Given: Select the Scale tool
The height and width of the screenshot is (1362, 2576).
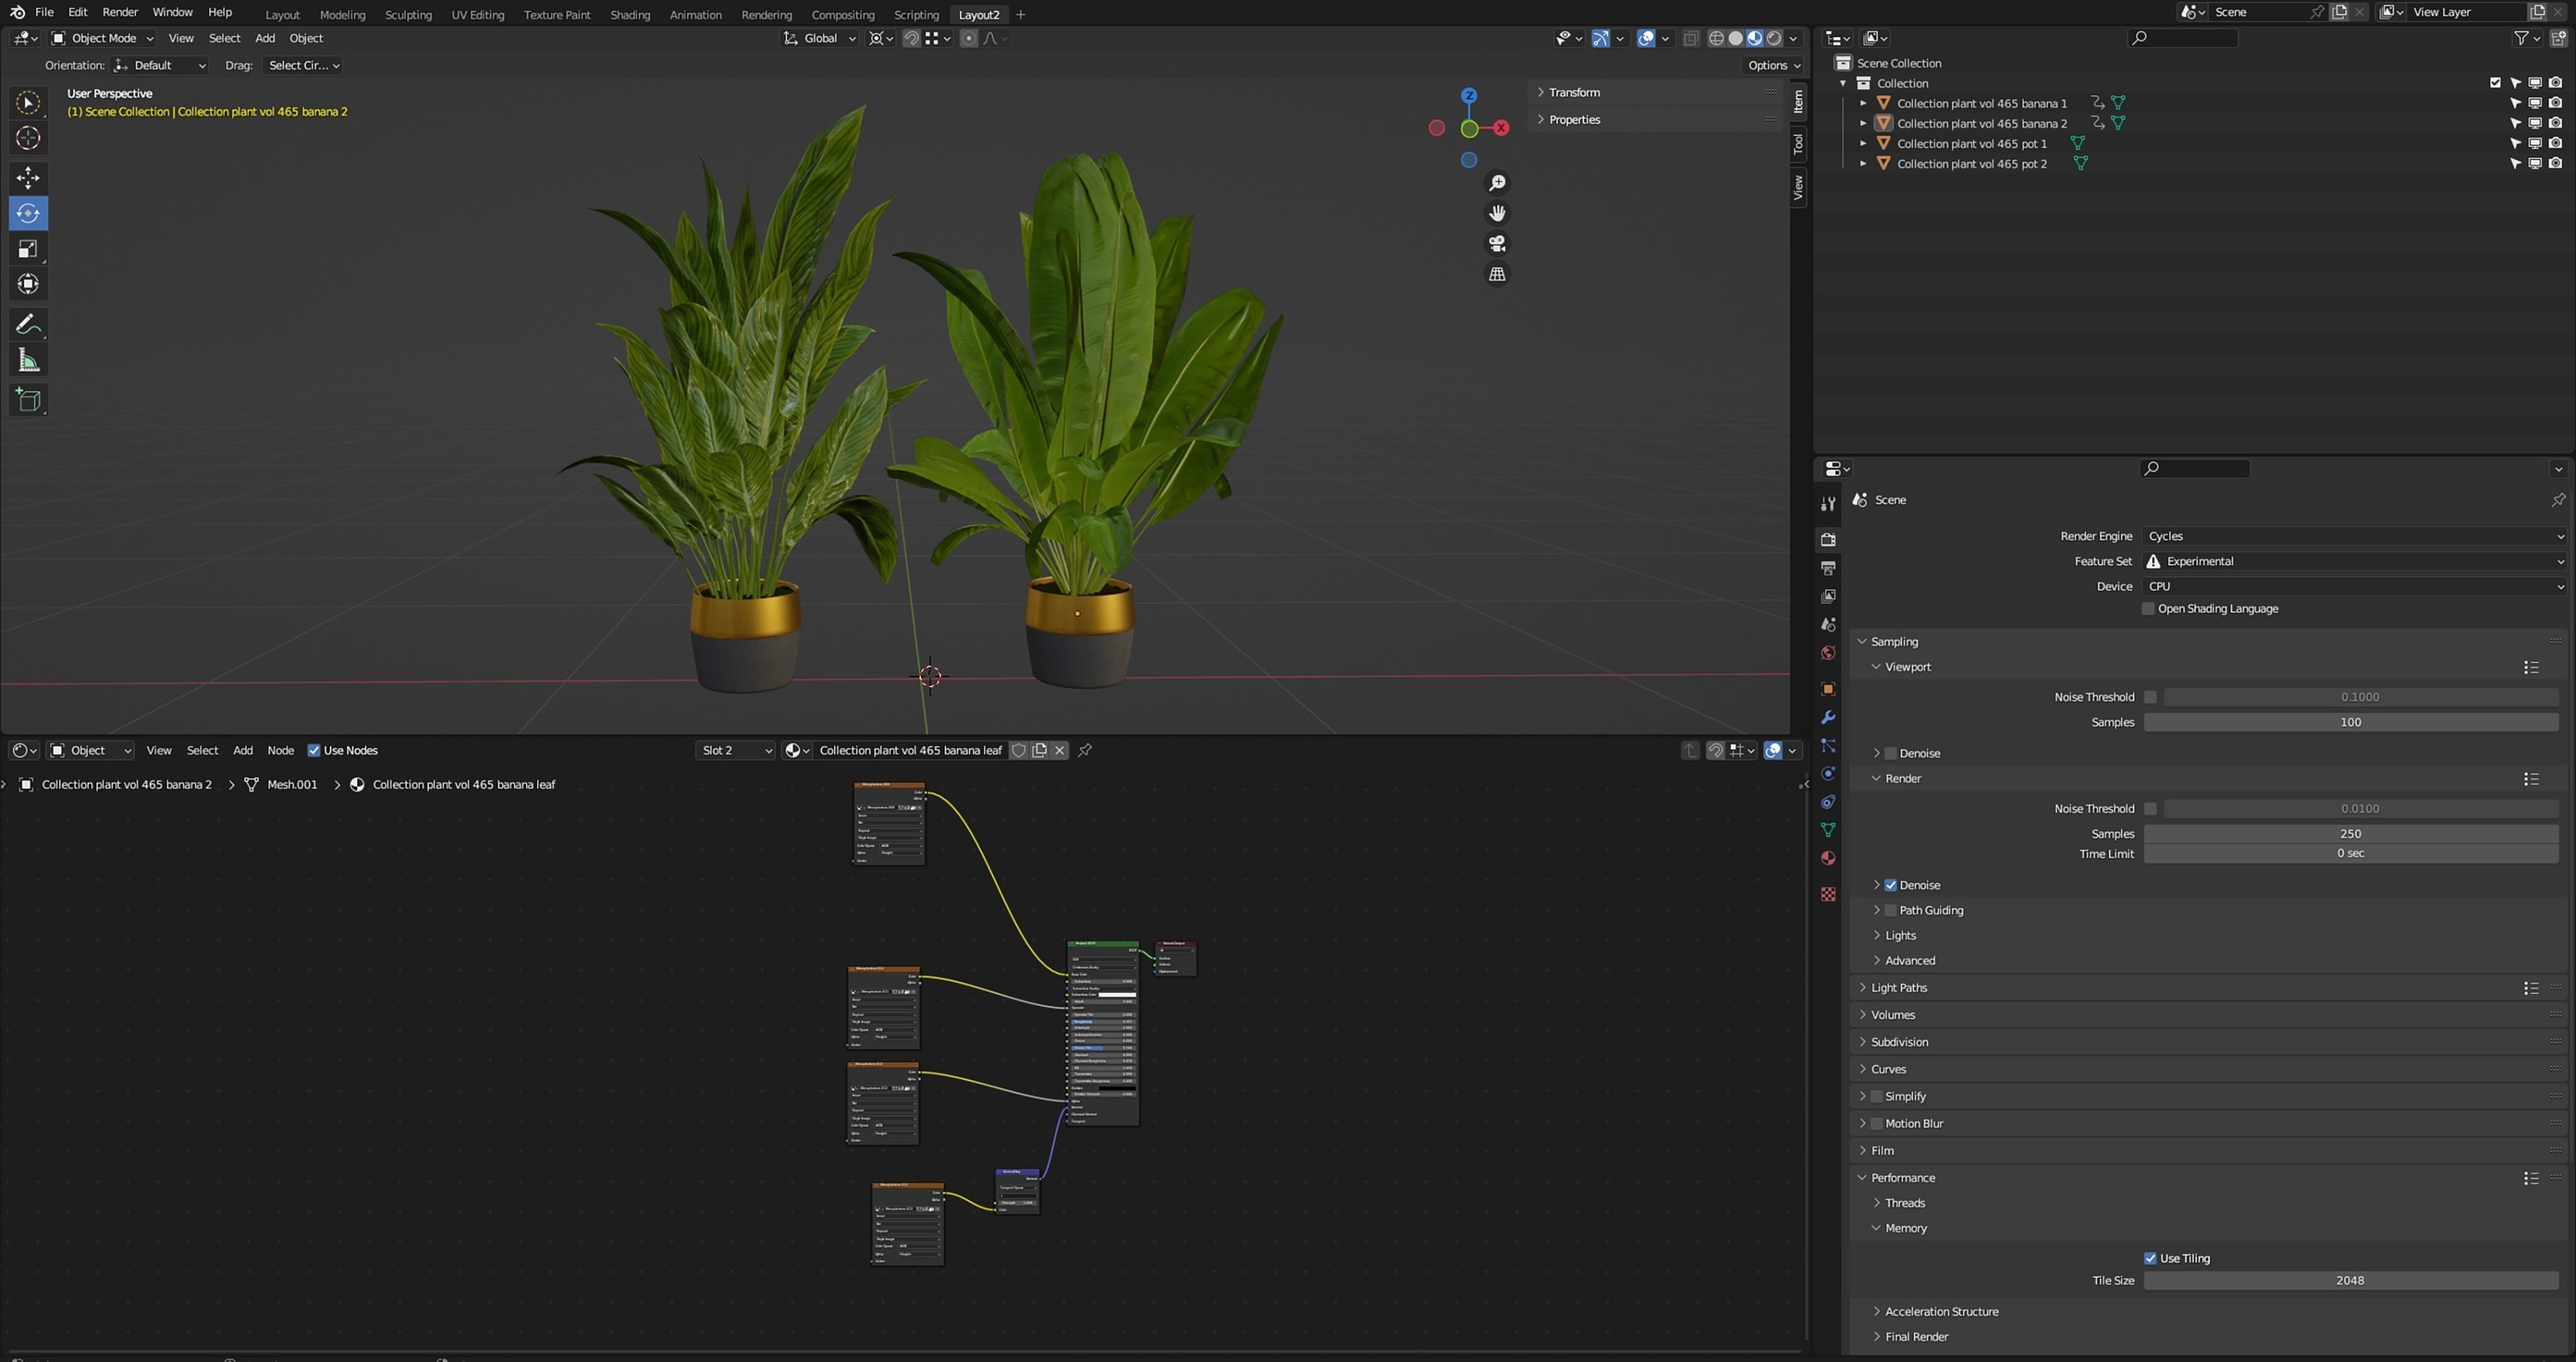Looking at the screenshot, I should click(x=28, y=249).
